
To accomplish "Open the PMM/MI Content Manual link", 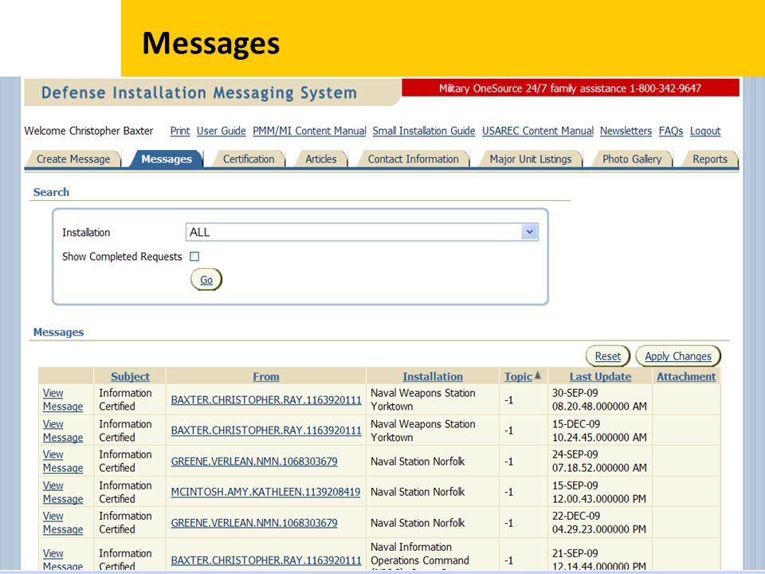I will pos(309,131).
